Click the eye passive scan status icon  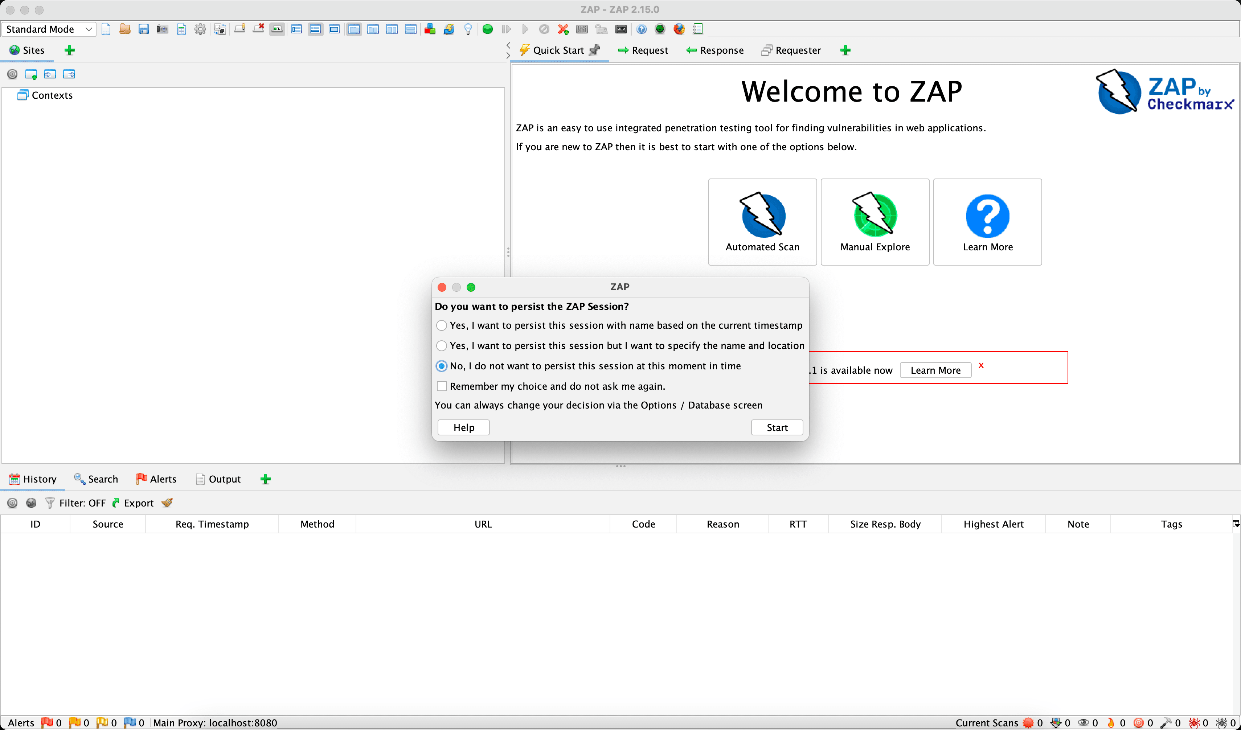tap(1083, 723)
